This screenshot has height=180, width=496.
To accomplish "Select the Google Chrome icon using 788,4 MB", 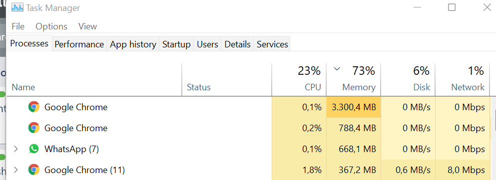I will [x=34, y=128].
